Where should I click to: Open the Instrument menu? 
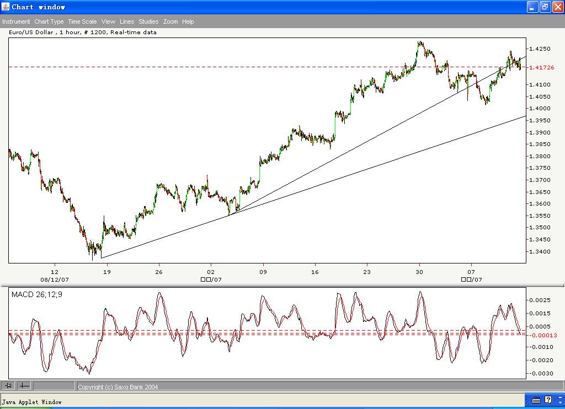click(x=16, y=21)
